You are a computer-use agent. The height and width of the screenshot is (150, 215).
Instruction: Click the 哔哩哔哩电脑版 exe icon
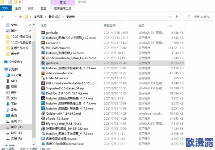[43, 129]
